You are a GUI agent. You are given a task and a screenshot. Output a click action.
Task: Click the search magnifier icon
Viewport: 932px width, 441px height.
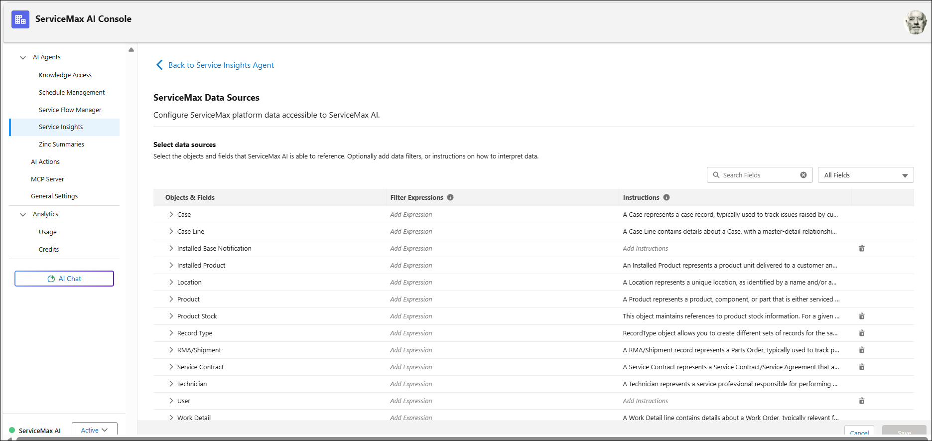point(716,175)
